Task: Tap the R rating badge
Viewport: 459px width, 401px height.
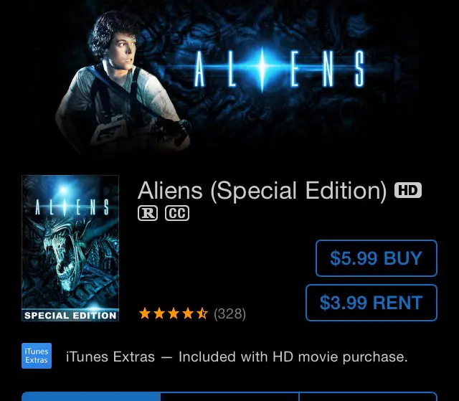Action: pyautogui.click(x=148, y=213)
